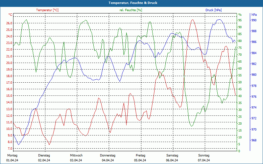Click the "Samstag" day label
The image size is (263, 164).
click(x=172, y=155)
